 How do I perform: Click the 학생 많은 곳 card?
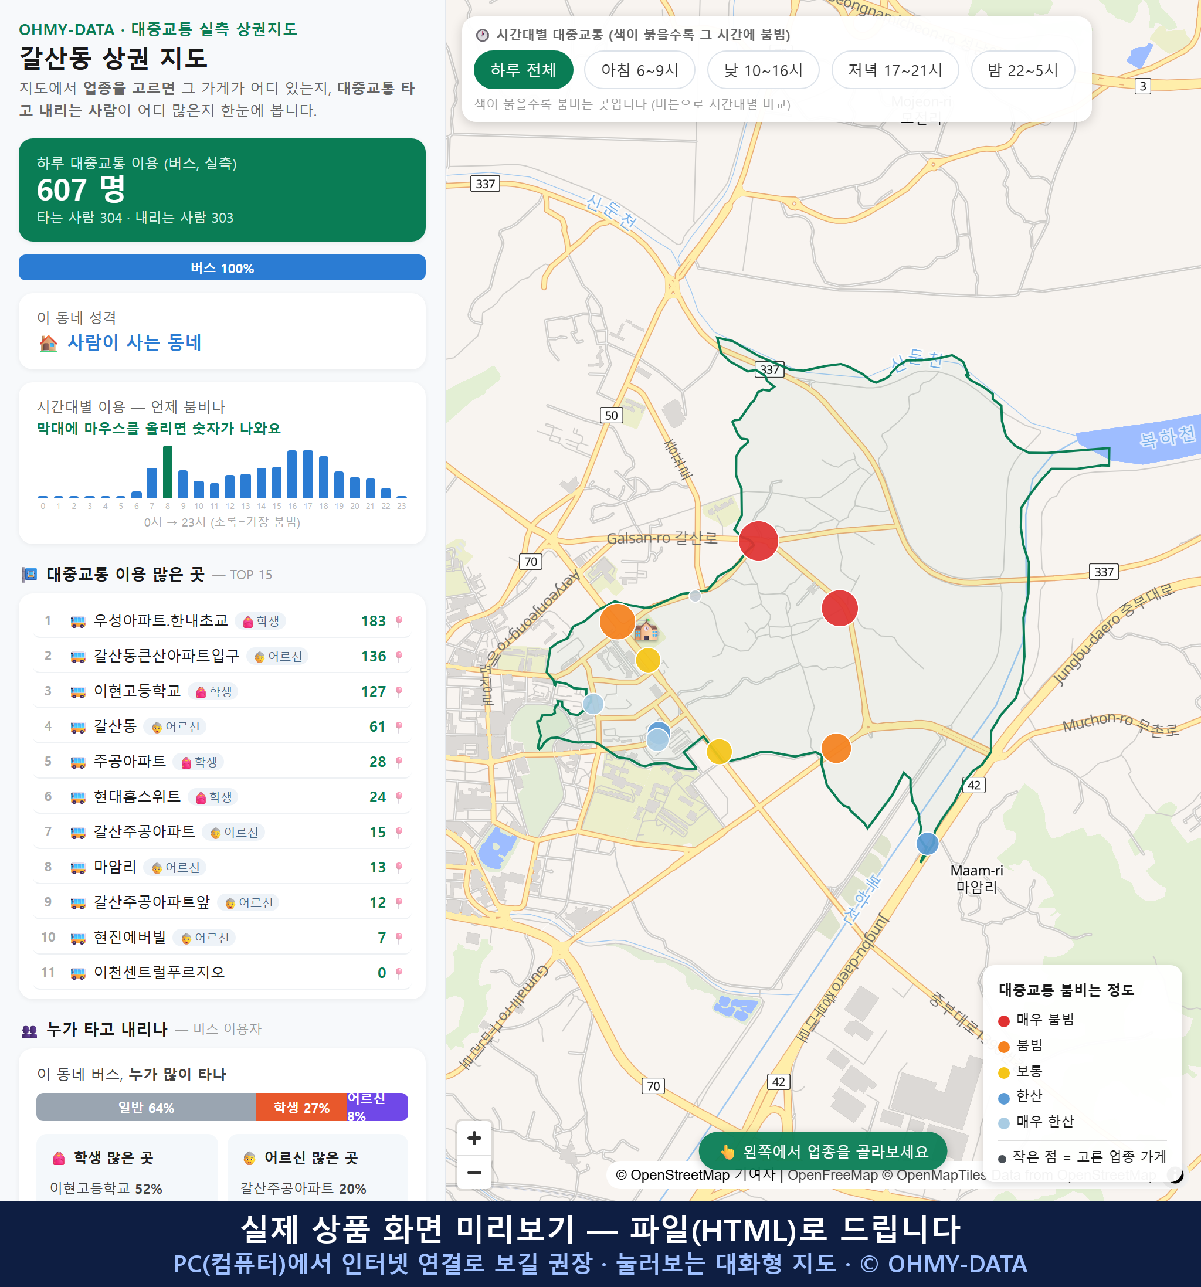[127, 1167]
